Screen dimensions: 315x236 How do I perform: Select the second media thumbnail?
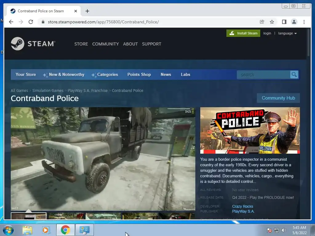(67, 216)
